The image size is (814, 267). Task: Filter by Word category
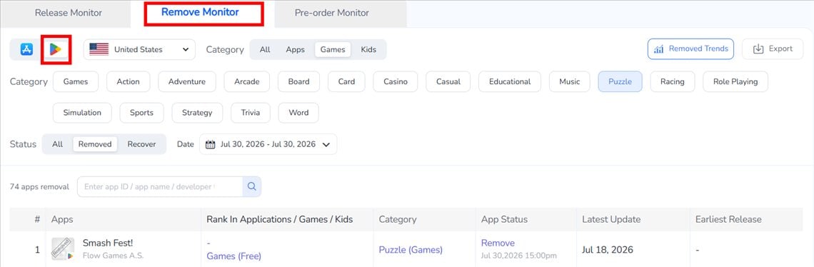pos(298,113)
